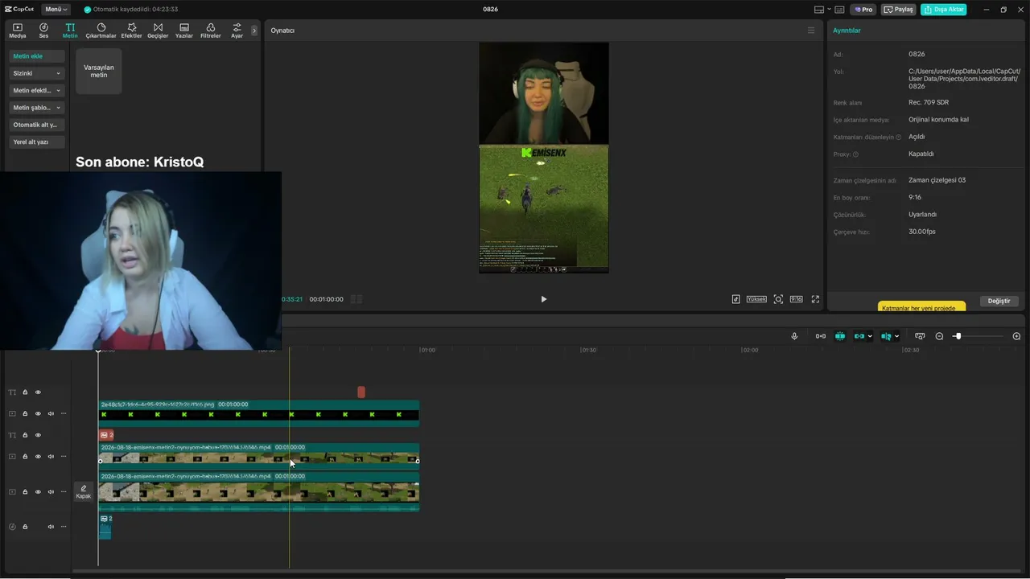The width and height of the screenshot is (1030, 579).
Task: Go to the Efektler tab
Action: tap(131, 31)
